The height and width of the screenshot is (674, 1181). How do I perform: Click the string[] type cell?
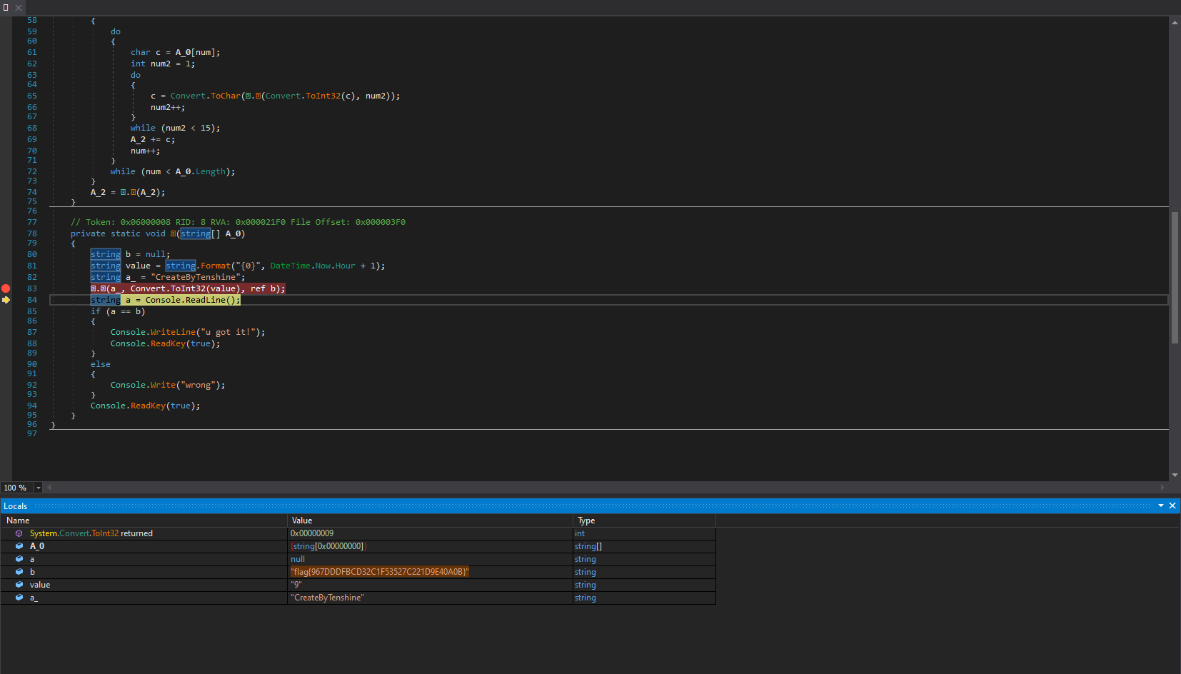tap(644, 546)
